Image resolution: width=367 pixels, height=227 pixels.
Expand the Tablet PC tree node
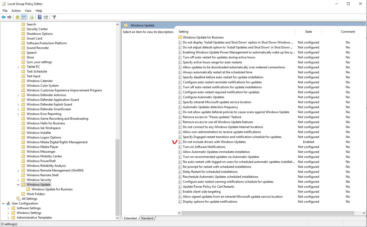(x=18, y=67)
